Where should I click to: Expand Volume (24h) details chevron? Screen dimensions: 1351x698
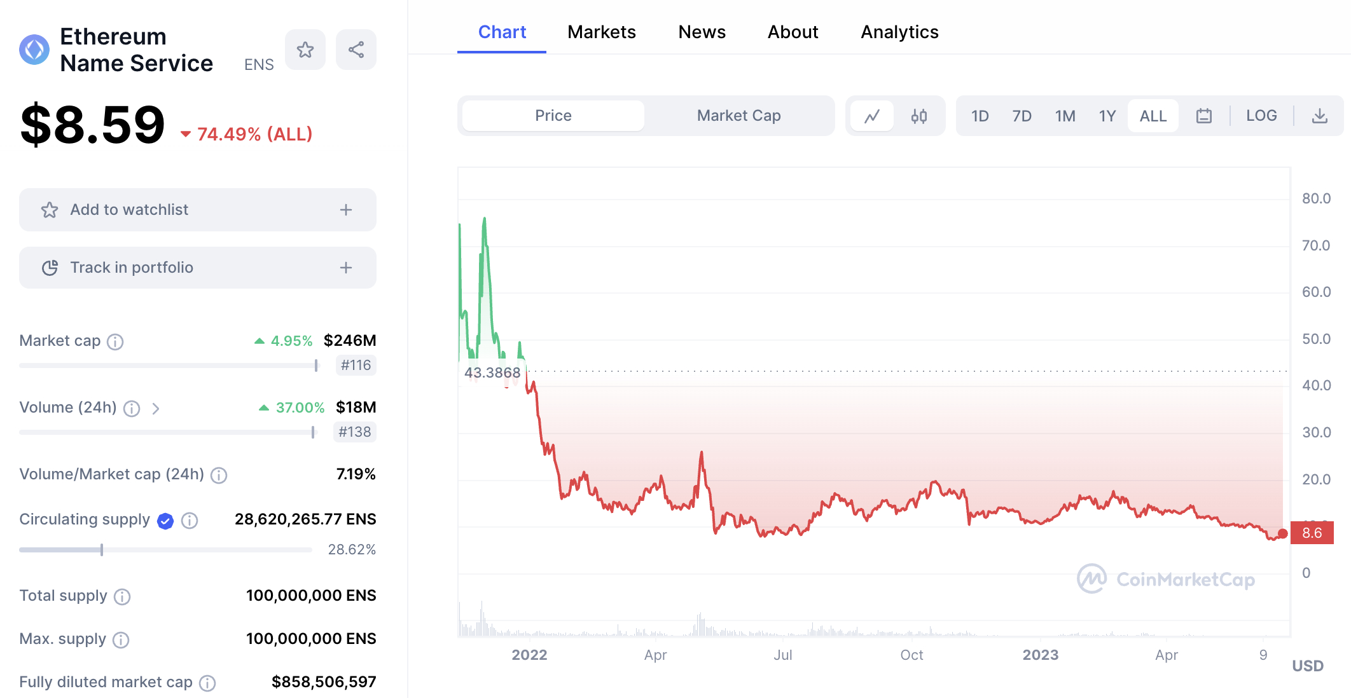[x=156, y=409]
